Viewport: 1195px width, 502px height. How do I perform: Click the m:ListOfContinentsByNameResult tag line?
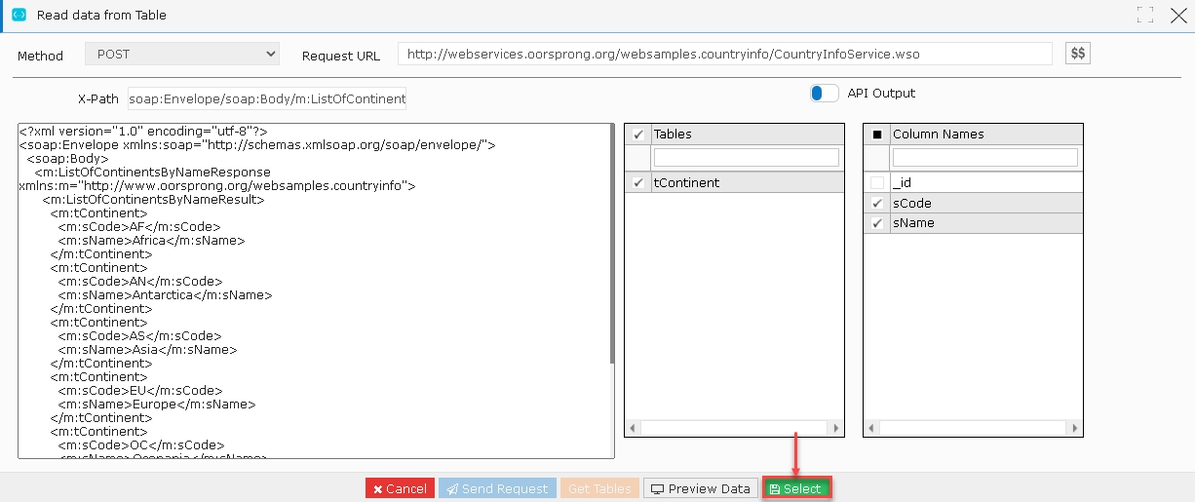[x=153, y=199]
